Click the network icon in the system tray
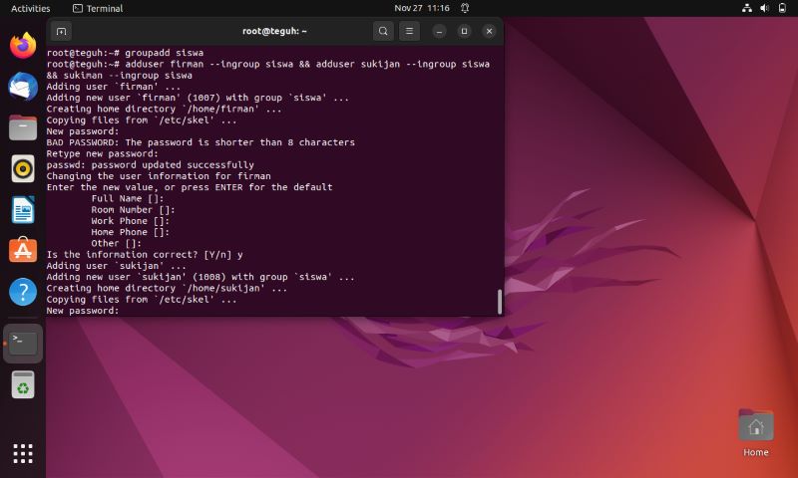Screen dimensions: 798x478 tap(746, 8)
